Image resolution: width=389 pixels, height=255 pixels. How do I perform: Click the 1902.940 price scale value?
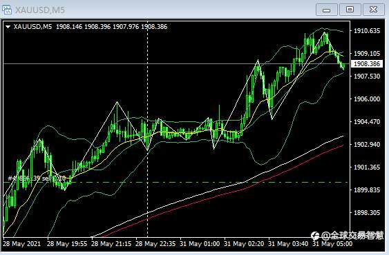tap(367, 145)
